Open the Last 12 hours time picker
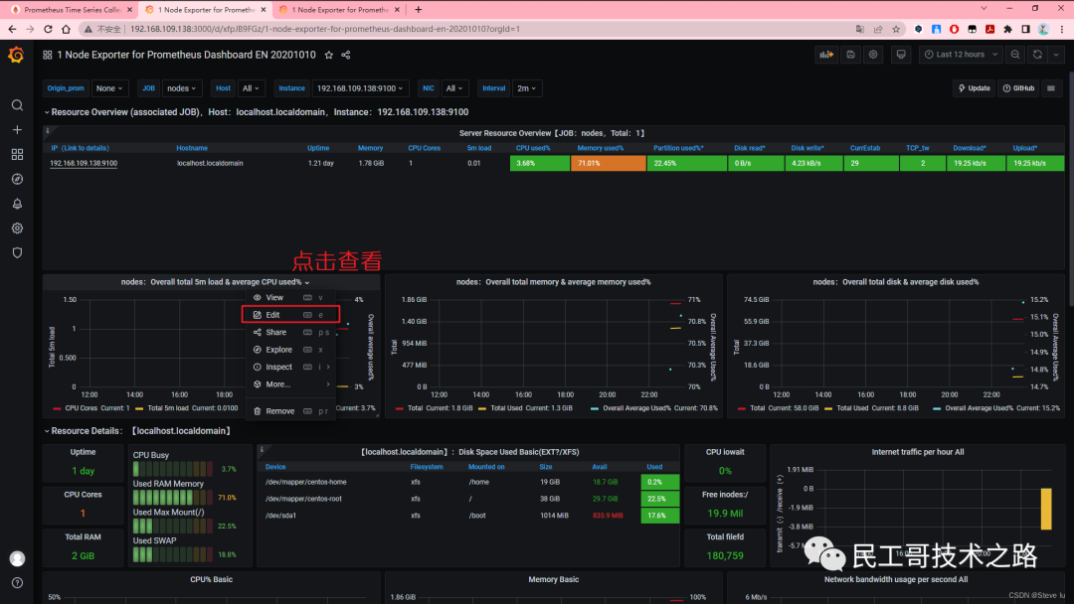This screenshot has height=604, width=1074. click(961, 55)
